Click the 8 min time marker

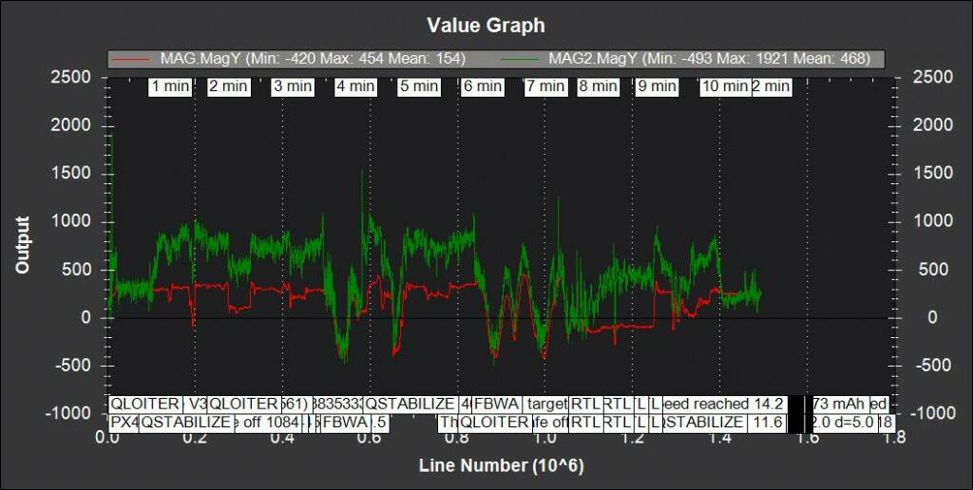pyautogui.click(x=598, y=86)
